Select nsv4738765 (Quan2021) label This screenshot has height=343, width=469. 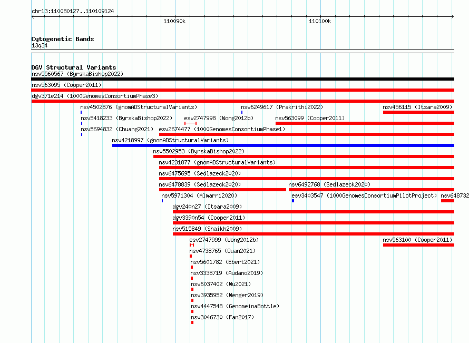click(222, 251)
